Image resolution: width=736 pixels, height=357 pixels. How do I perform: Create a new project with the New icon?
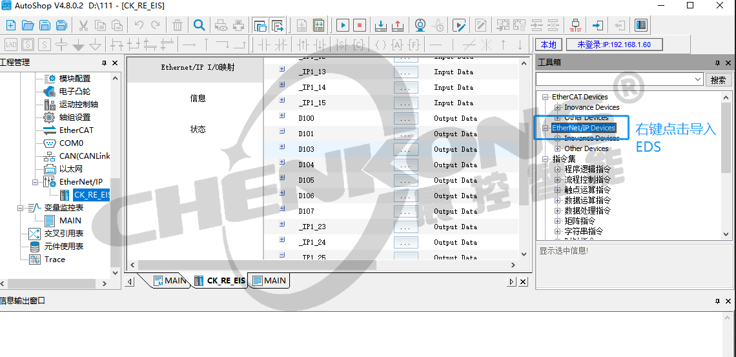11,25
